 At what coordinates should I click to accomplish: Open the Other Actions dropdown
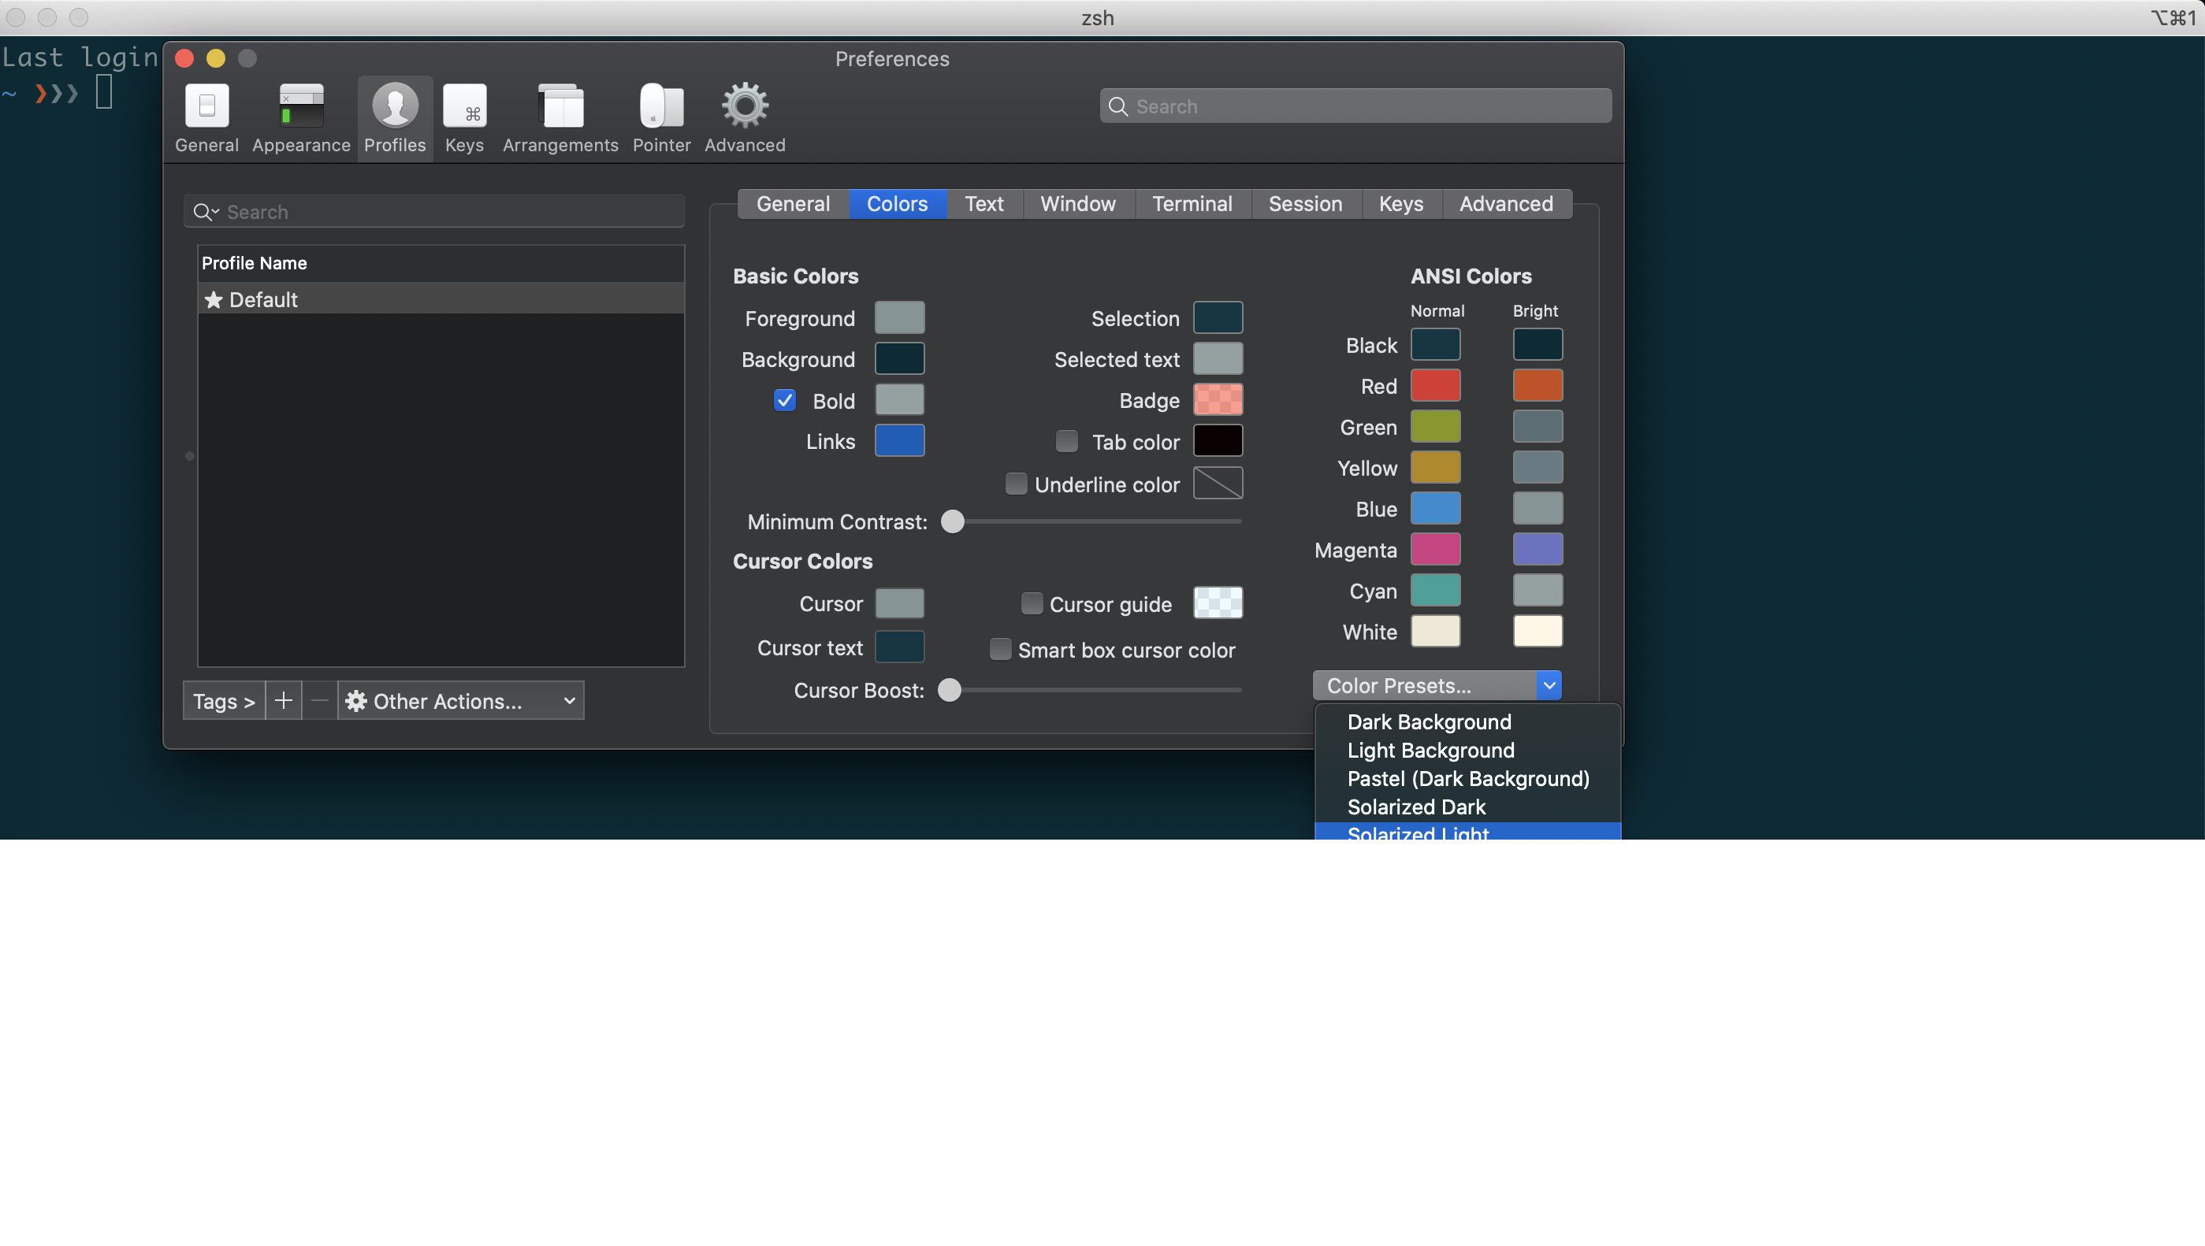point(461,701)
